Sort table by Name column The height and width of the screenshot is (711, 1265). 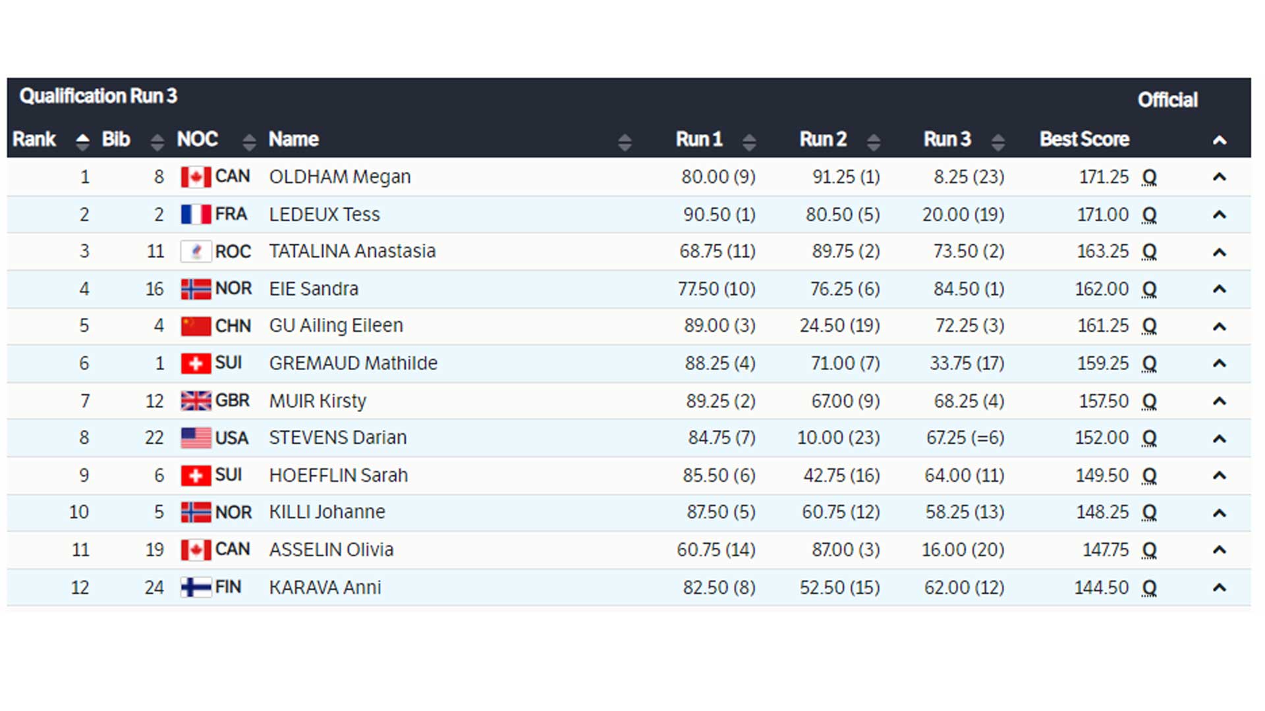click(x=625, y=141)
